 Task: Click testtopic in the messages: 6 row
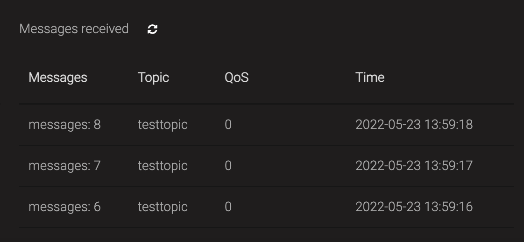click(163, 207)
